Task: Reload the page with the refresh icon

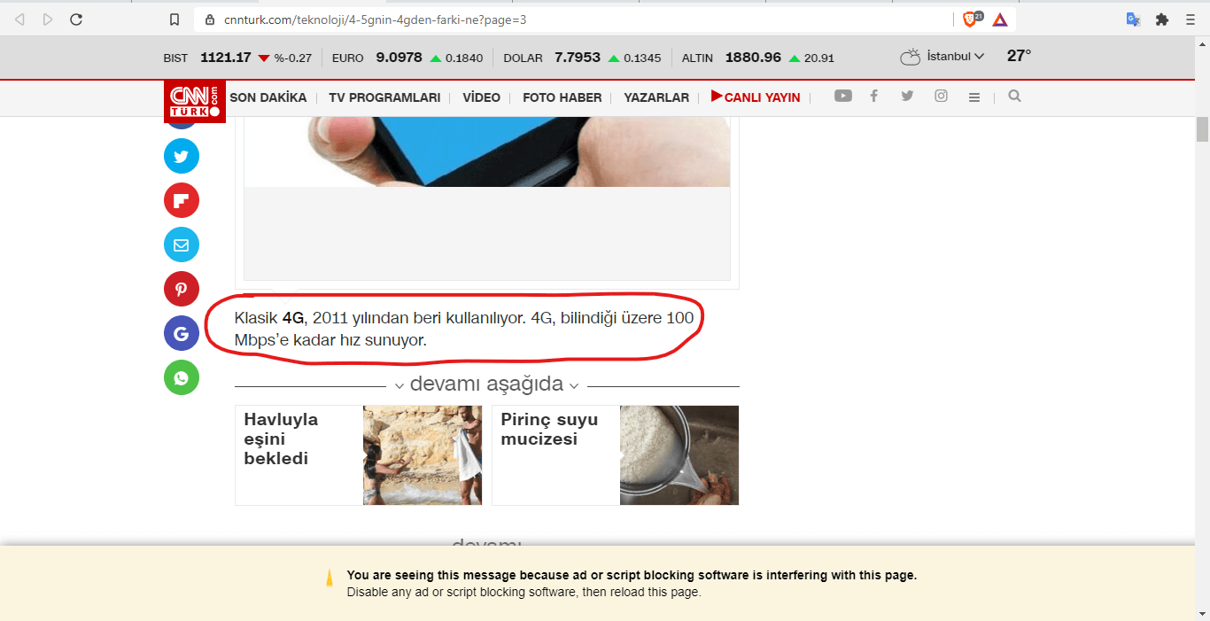Action: click(x=76, y=19)
